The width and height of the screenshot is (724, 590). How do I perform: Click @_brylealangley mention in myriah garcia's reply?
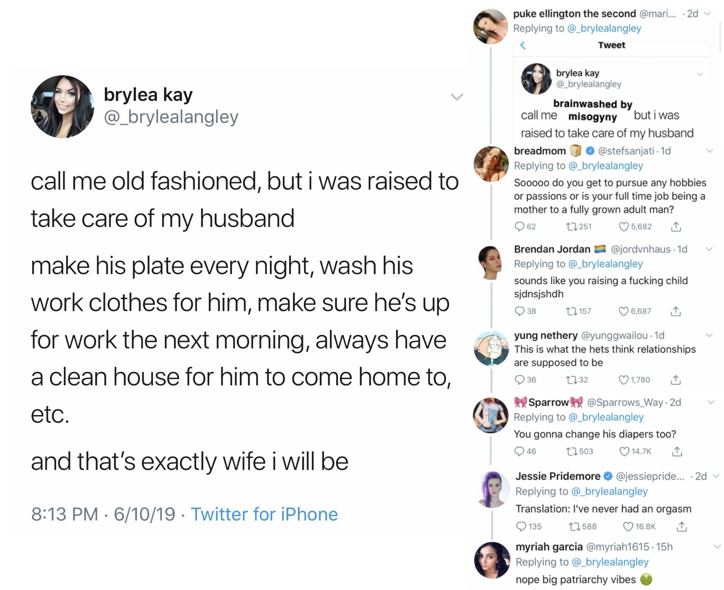pos(610,562)
